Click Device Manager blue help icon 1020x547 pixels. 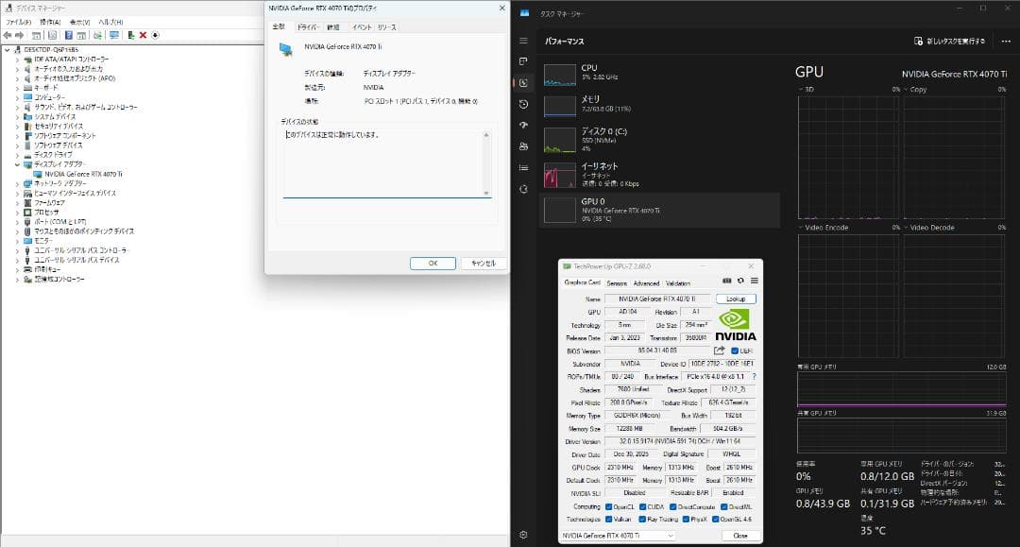pos(68,35)
